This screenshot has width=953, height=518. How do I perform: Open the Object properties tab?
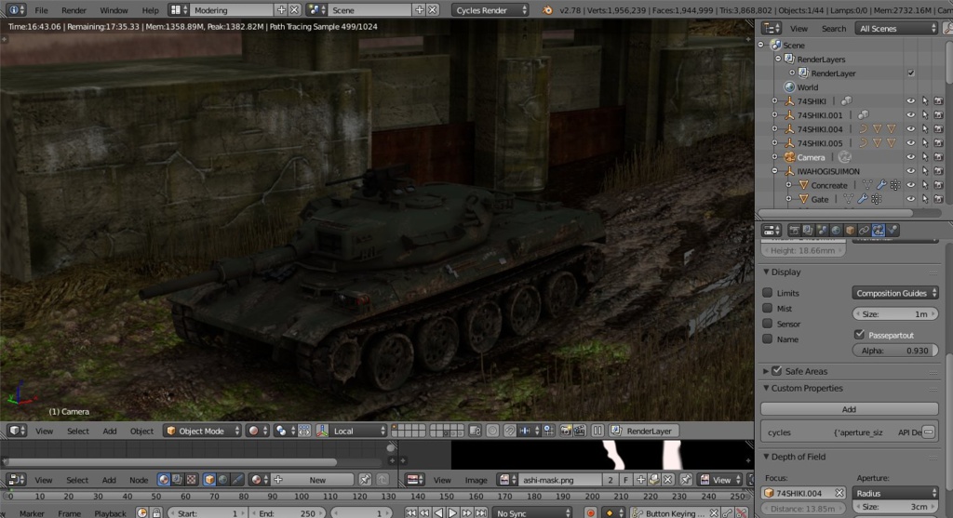pyautogui.click(x=850, y=230)
